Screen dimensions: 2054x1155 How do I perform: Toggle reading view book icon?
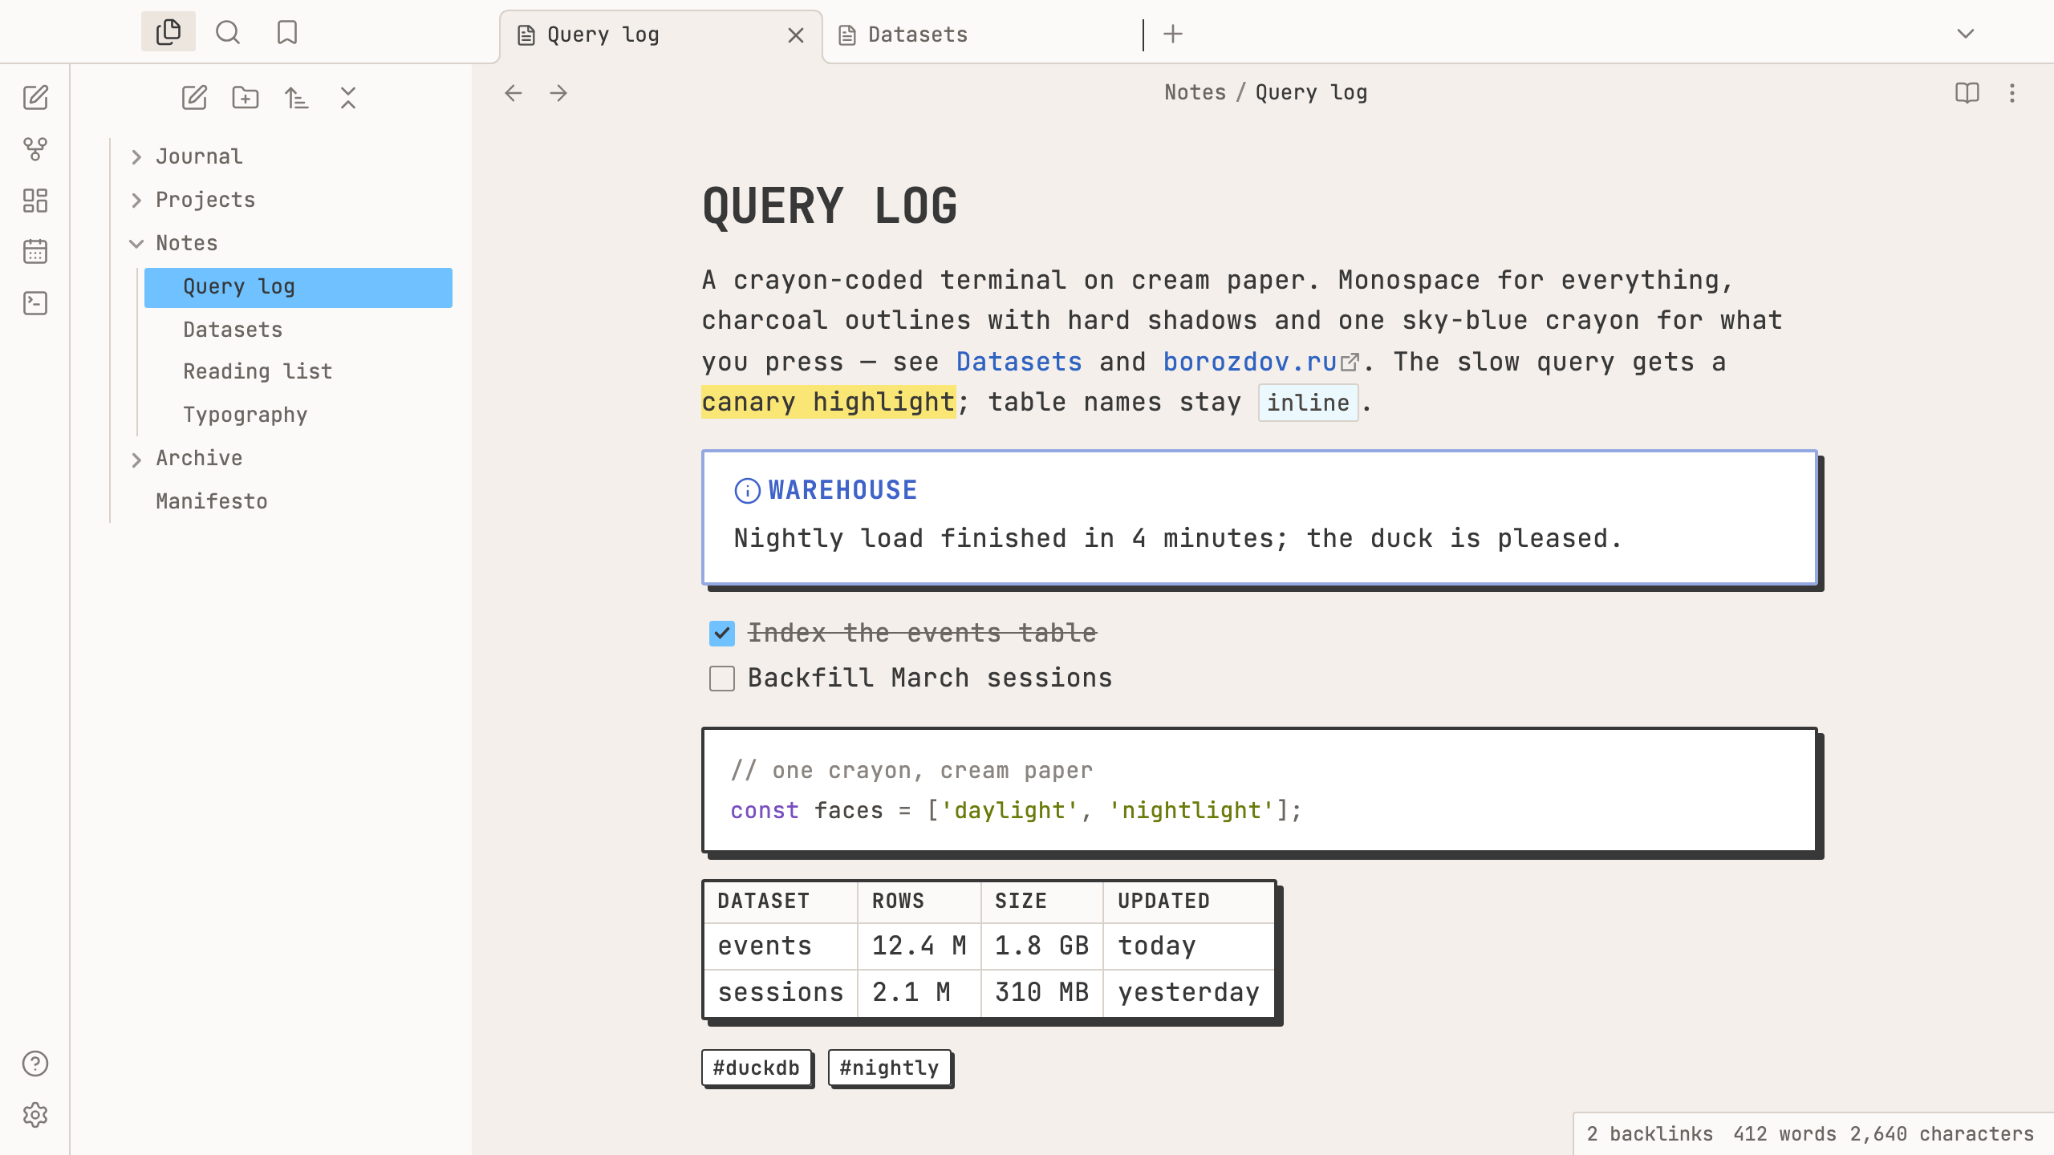click(x=1967, y=93)
